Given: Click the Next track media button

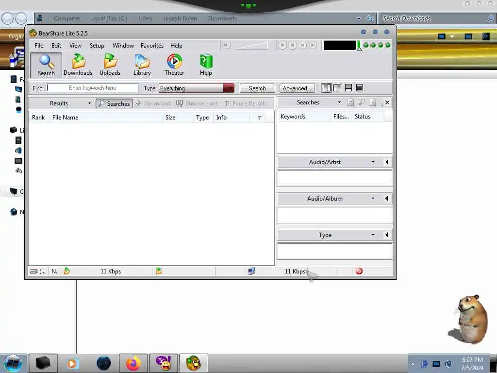Looking at the screenshot, I should coord(313,45).
